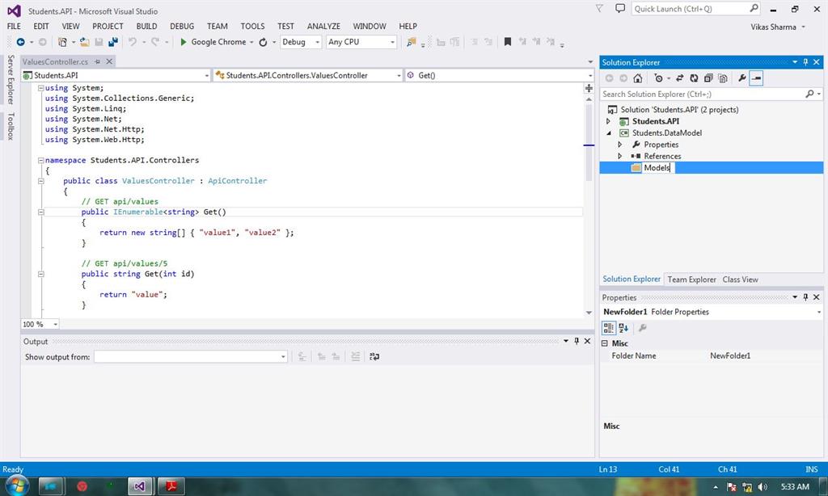
Task: Open the BUILD menu
Action: point(146,26)
